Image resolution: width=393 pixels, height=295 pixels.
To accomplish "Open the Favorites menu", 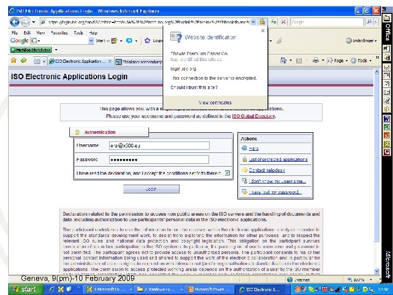I will click(59, 33).
